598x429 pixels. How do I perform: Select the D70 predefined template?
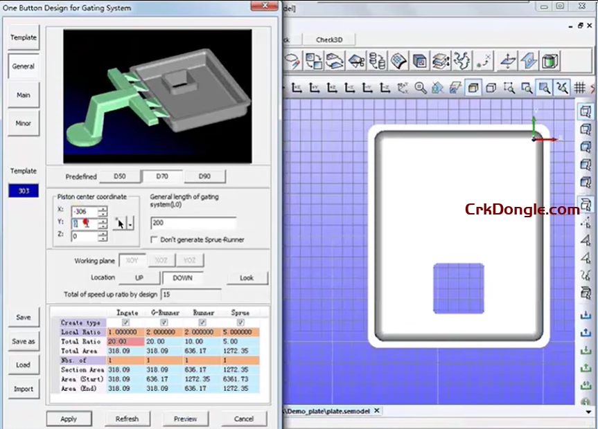162,176
